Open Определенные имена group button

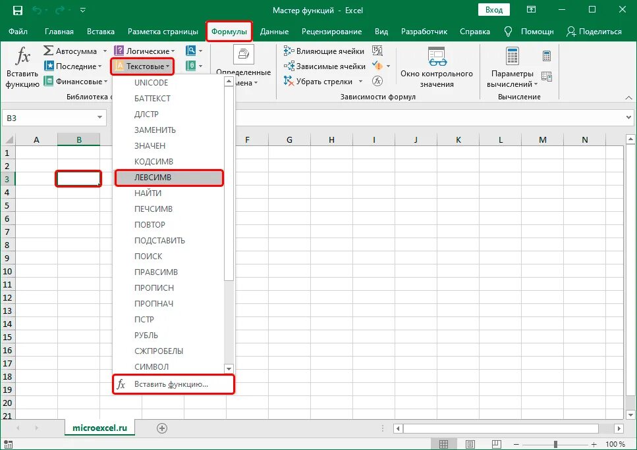(x=243, y=66)
